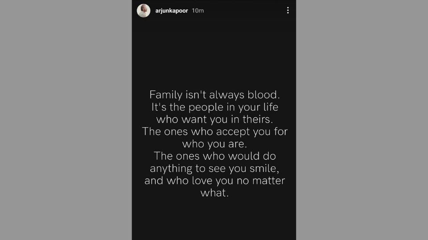428x240 pixels.
Task: Click the 10m story timestamp
Action: tap(198, 11)
